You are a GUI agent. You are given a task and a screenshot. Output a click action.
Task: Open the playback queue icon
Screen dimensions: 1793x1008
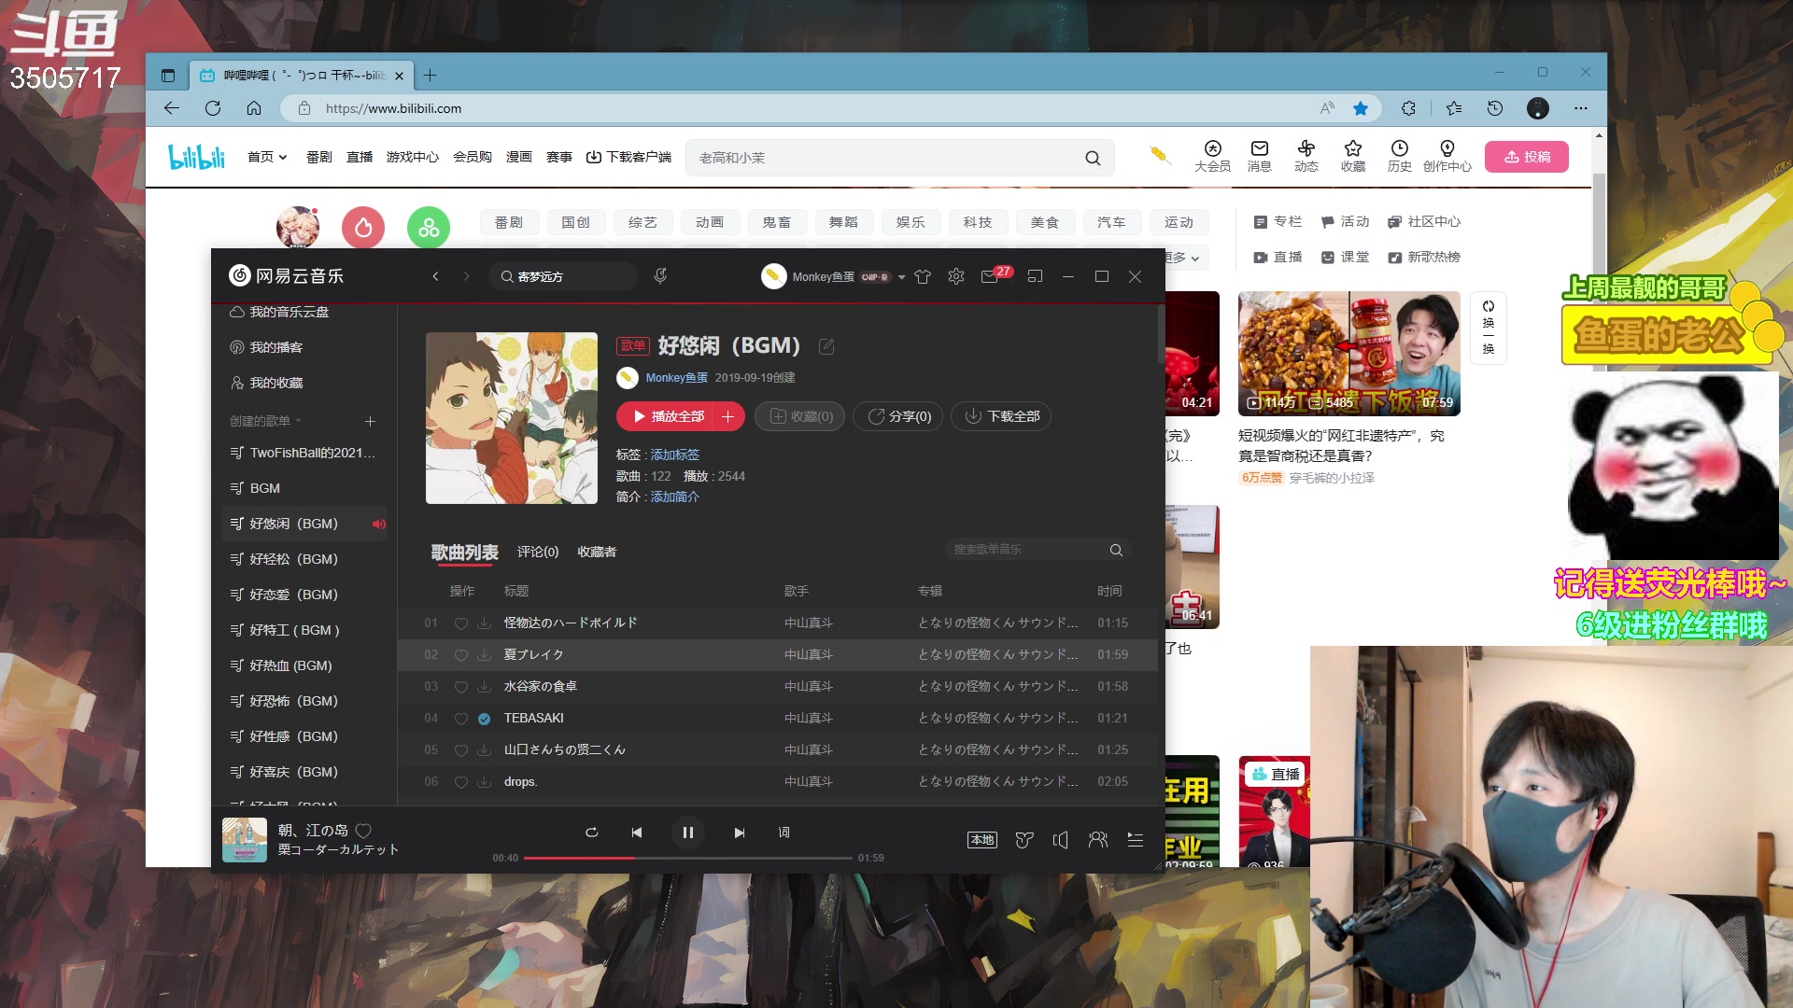[x=1135, y=839]
